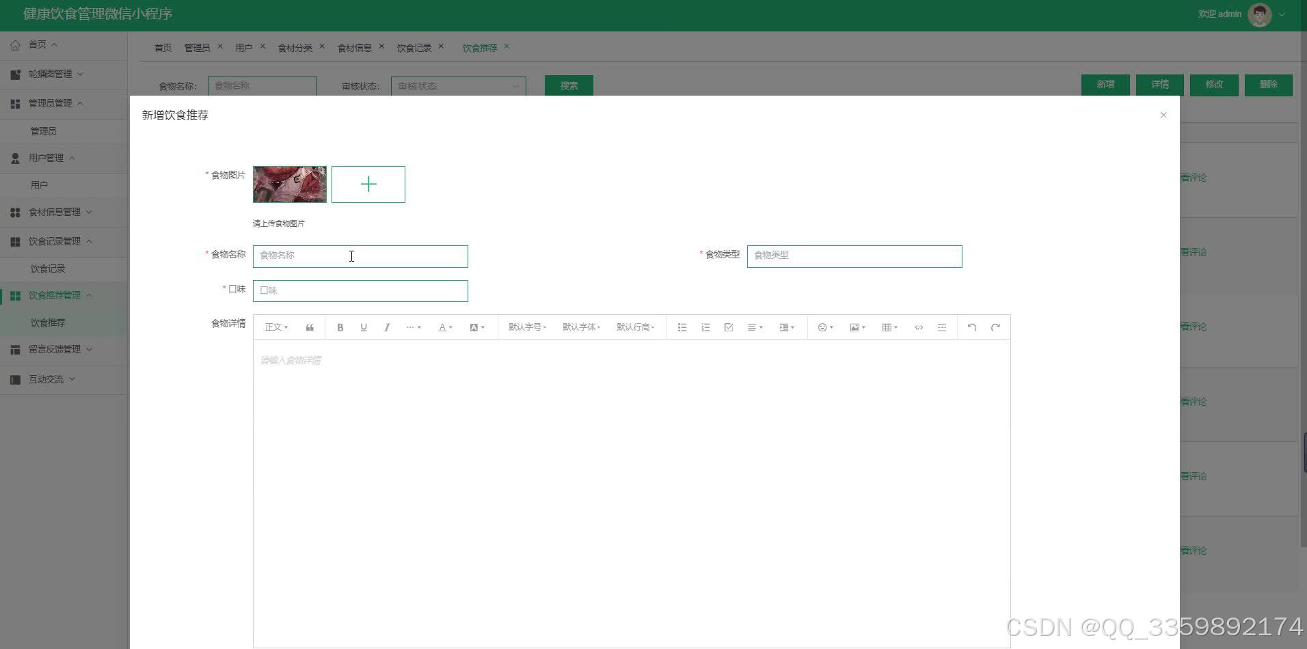
Task: Redo the last editor action
Action: [995, 327]
